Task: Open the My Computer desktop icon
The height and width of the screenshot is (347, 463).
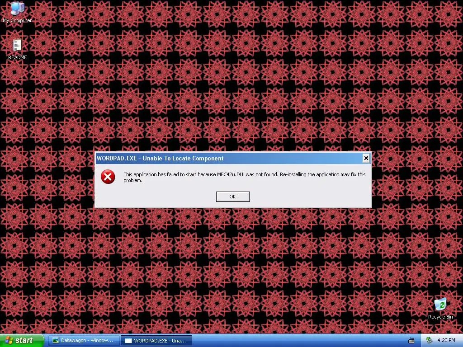Action: 17,11
